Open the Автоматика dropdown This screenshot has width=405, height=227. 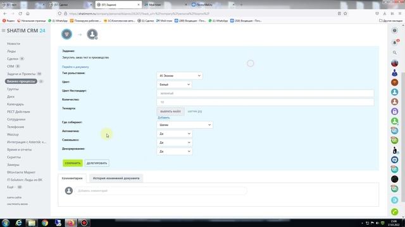[x=175, y=134]
